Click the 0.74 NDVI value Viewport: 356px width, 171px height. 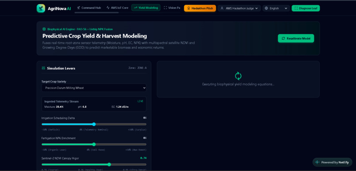tap(143, 158)
